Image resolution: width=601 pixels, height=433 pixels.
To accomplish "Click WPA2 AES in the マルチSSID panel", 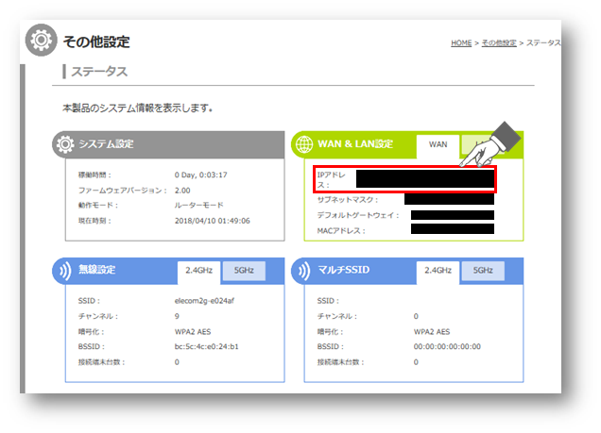I will pos(432,332).
